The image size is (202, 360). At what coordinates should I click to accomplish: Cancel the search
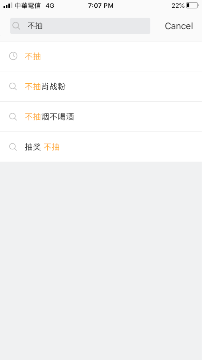coord(179,26)
